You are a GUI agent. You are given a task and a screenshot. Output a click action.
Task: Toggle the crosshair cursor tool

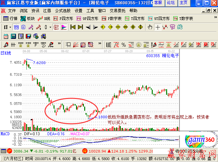pyautogui.click(x=158, y=27)
